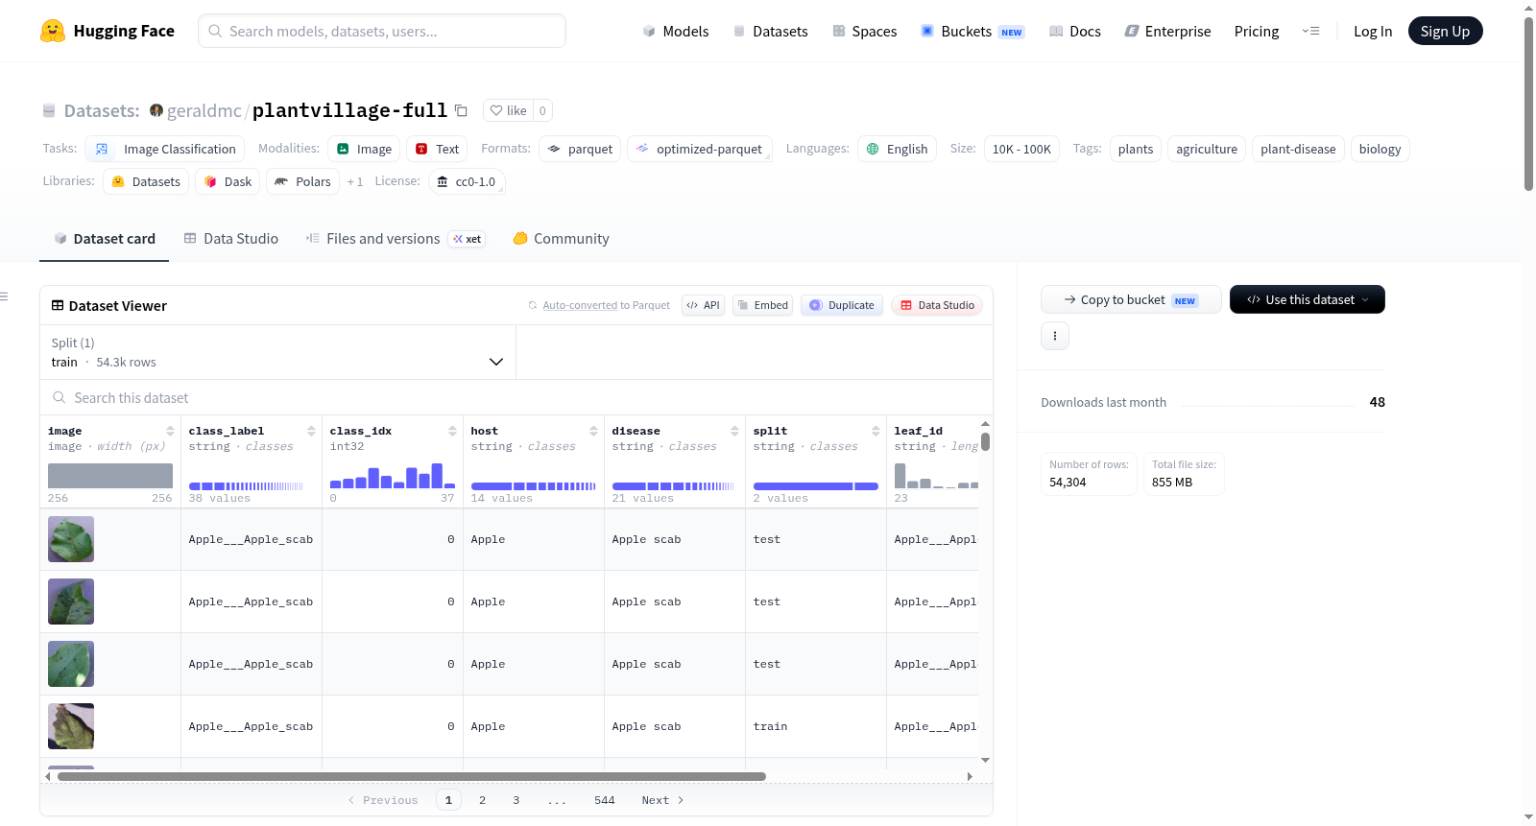
Task: Go to page 2 of the dataset
Action: (x=482, y=800)
